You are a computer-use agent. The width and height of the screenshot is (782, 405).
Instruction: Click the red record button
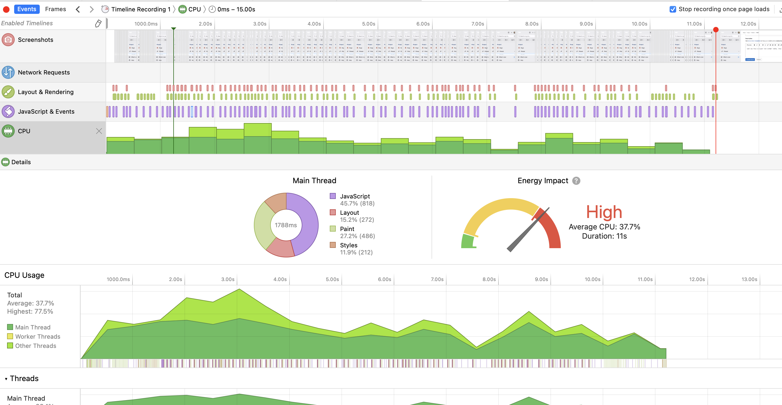coord(6,10)
